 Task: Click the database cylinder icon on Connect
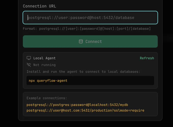click(x=81, y=42)
